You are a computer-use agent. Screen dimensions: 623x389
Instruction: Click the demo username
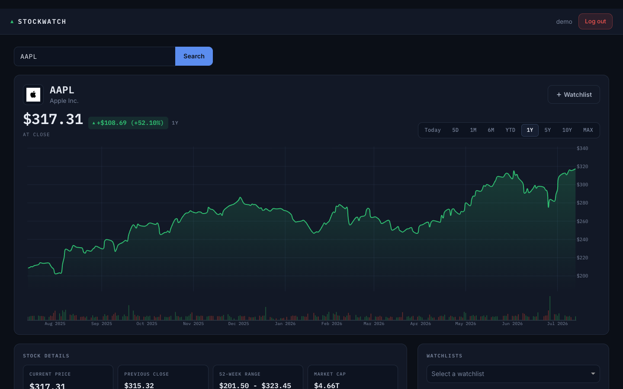click(564, 22)
